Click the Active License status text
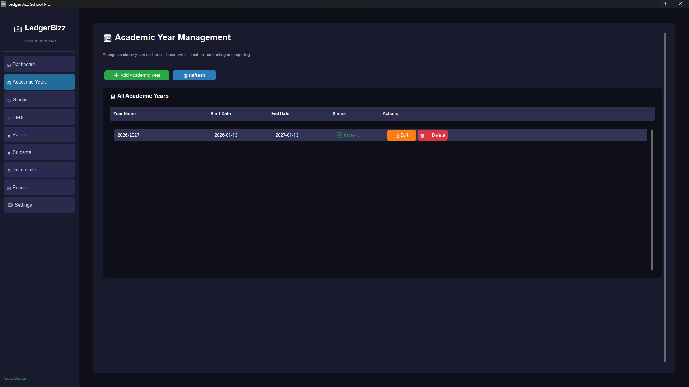 click(15, 379)
